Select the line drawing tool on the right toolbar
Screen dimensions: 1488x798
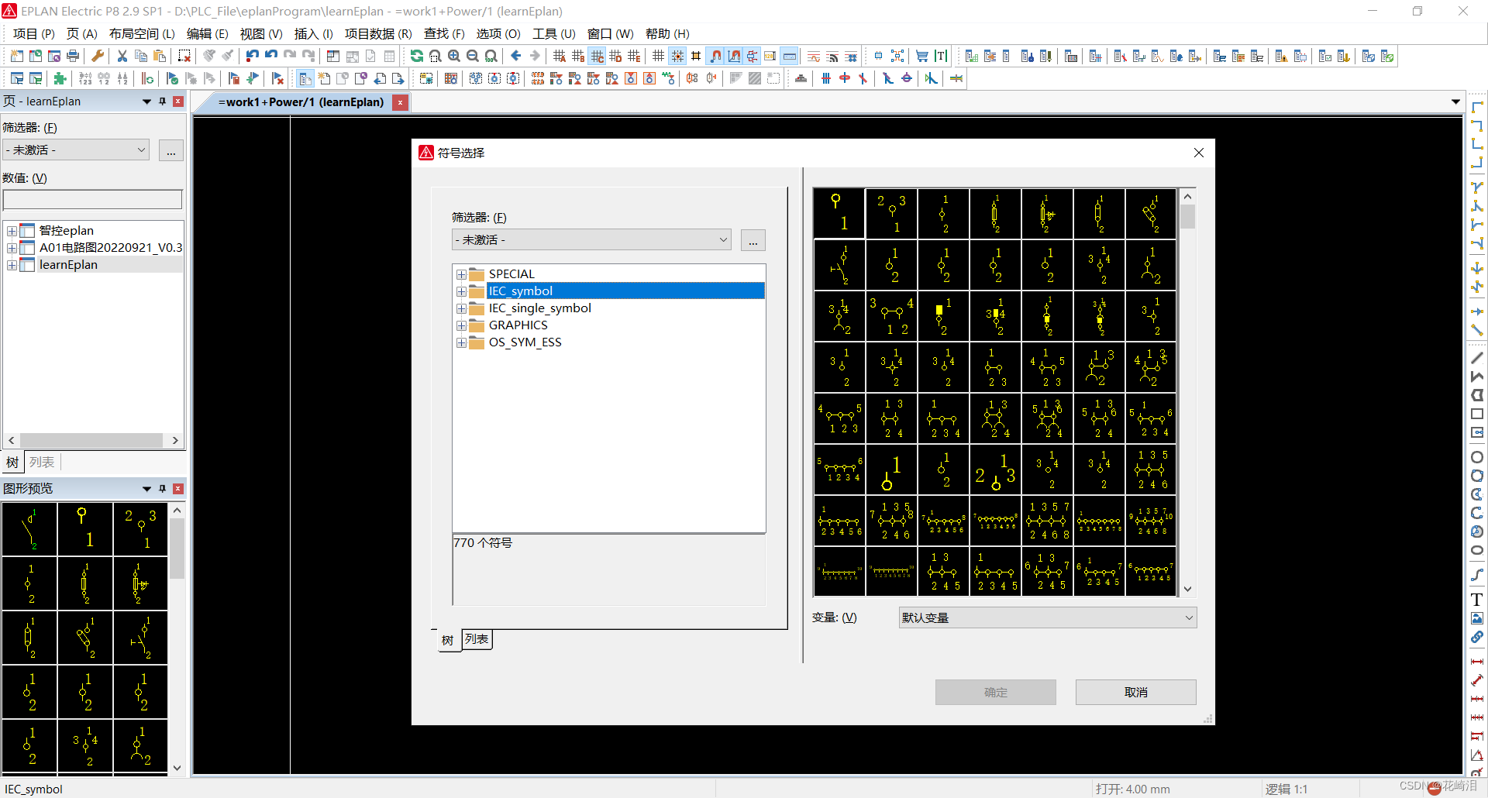point(1477,358)
